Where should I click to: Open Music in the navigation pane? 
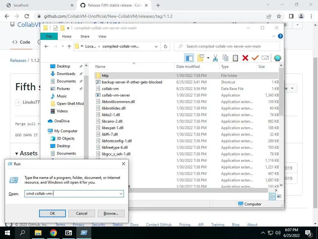(x=62, y=96)
